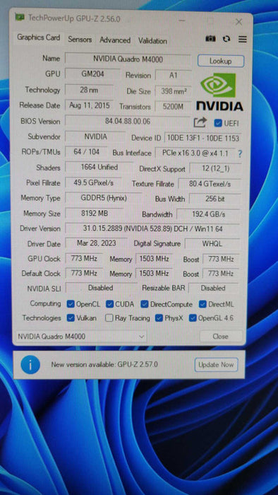This screenshot has width=278, height=495.
Task: Click the BIOS Version field 84.04.88.00.06
Action: click(x=128, y=121)
